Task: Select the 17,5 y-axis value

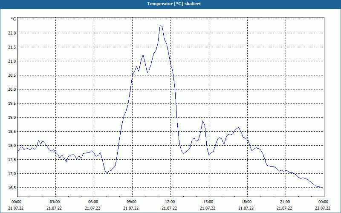Action: click(x=12, y=160)
